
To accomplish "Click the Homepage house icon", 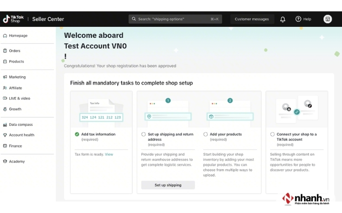I will [x=5, y=36].
